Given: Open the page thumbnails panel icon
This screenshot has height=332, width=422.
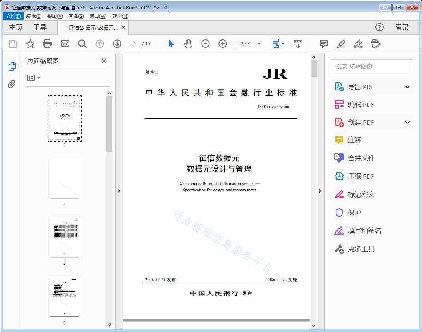Looking at the screenshot, I should coord(12,66).
